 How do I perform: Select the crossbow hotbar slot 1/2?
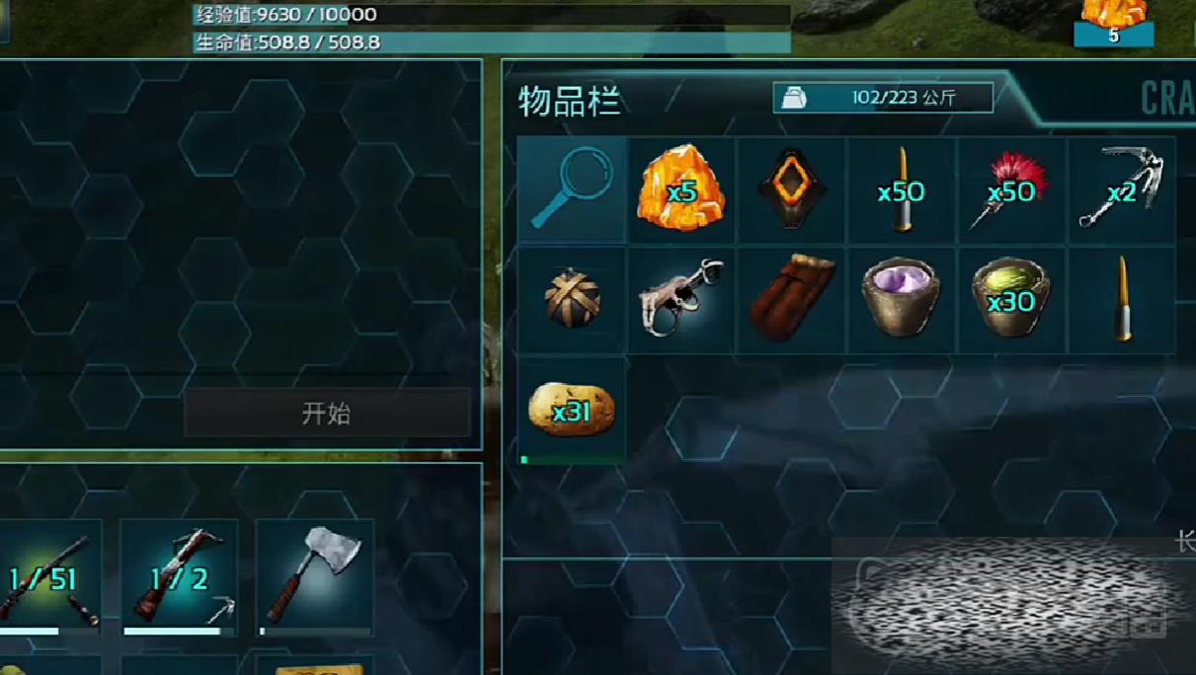pyautogui.click(x=179, y=577)
